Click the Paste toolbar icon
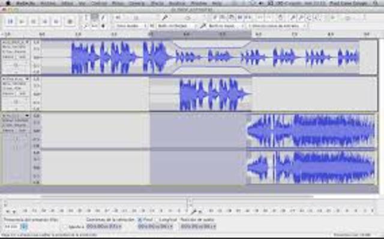Image resolution: width=384 pixels, height=239 pixels. point(231,17)
